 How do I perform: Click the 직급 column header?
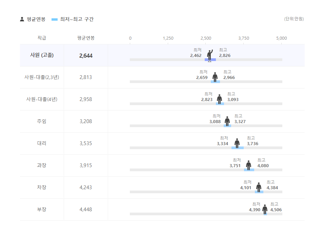(42, 38)
